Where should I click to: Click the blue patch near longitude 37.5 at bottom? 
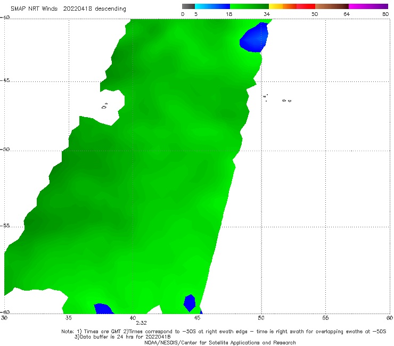(x=103, y=309)
